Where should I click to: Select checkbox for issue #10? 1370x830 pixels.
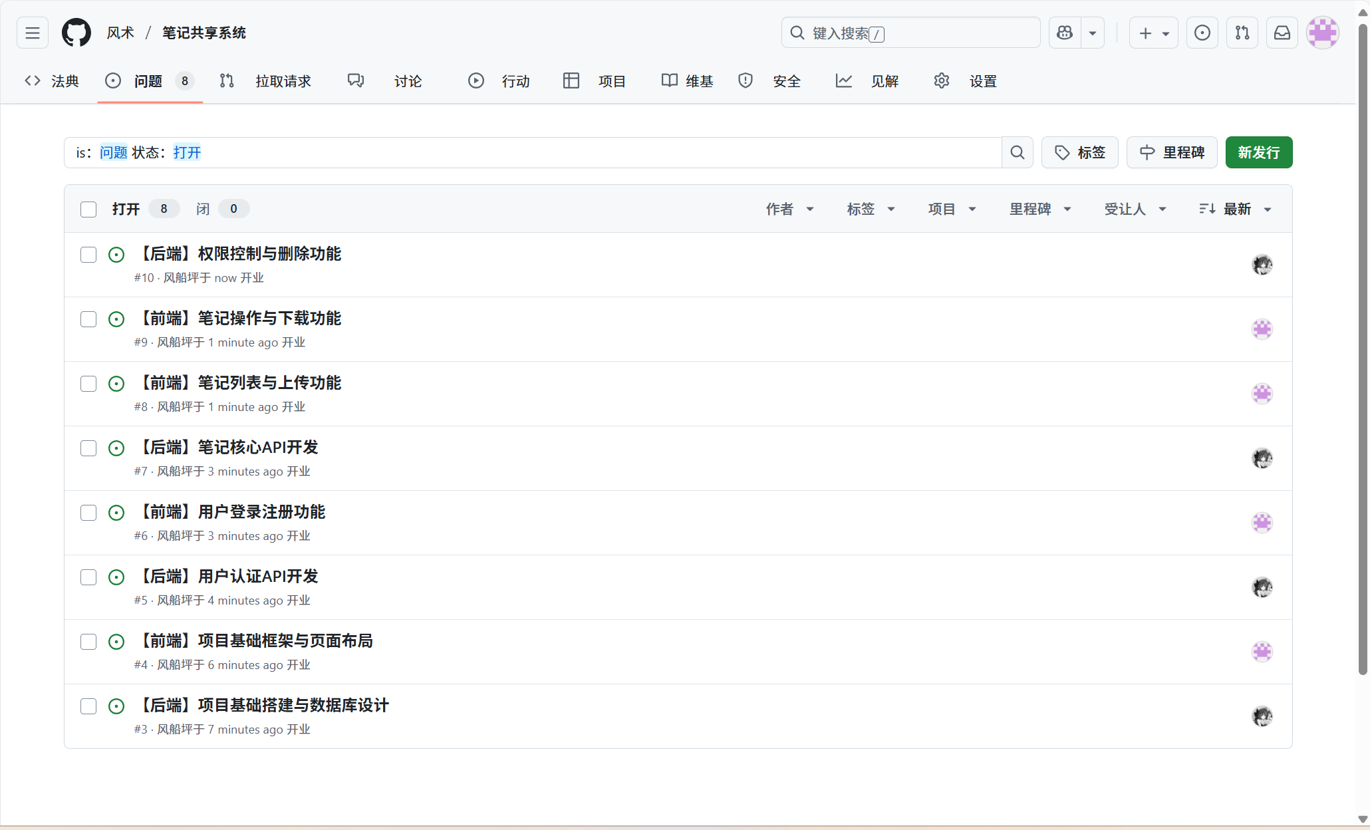[x=88, y=255]
